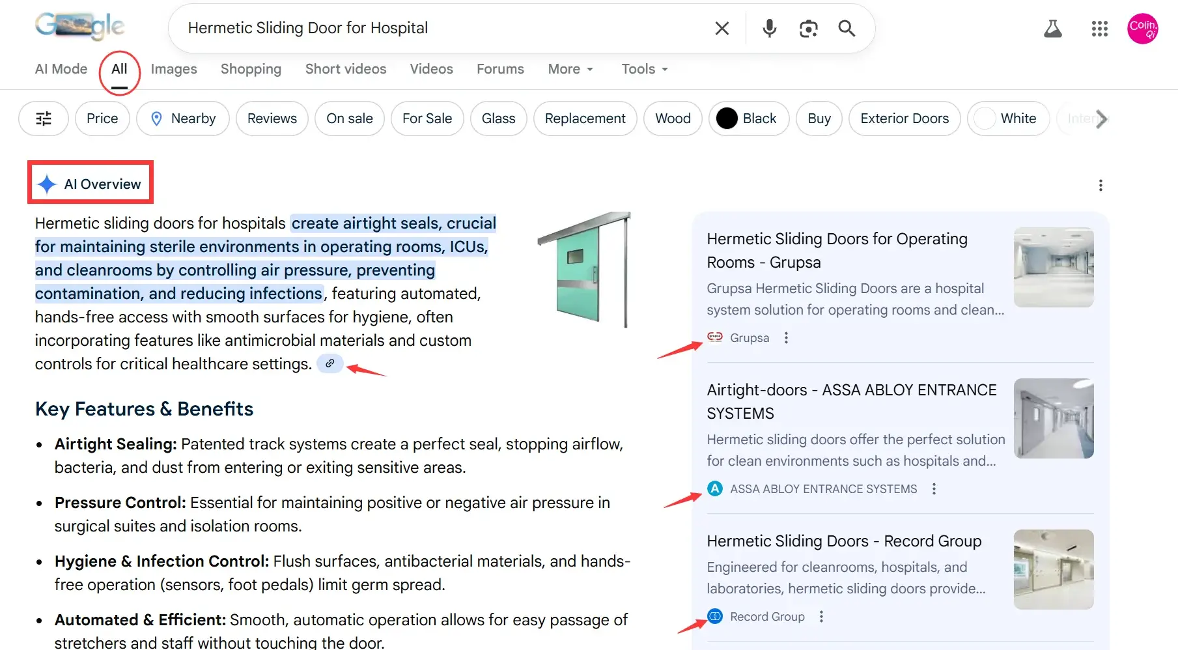Toggle the Black color filter chip
Viewport: 1178px width, 650px height.
(748, 119)
